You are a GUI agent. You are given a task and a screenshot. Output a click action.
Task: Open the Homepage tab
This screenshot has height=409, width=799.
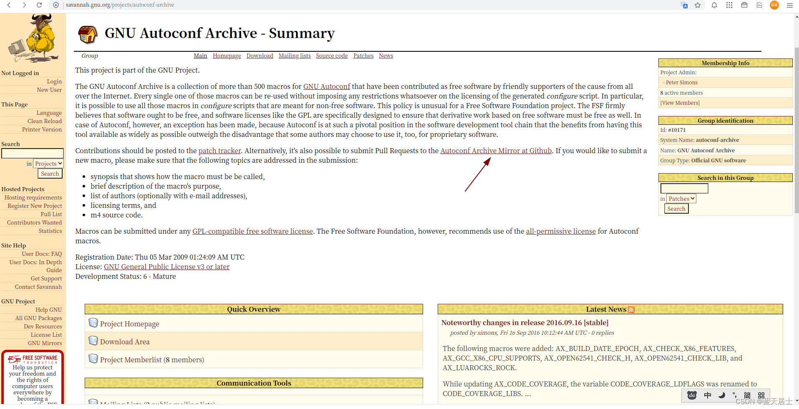[227, 56]
